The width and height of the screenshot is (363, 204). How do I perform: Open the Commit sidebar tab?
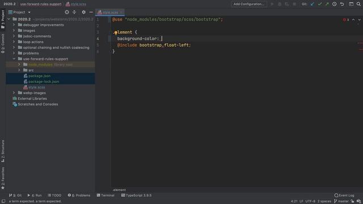click(3, 44)
